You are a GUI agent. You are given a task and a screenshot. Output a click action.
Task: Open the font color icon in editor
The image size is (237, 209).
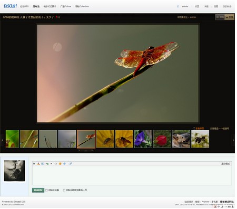tap(38, 164)
